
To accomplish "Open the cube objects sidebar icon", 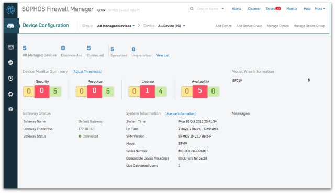I will click(x=10, y=109).
